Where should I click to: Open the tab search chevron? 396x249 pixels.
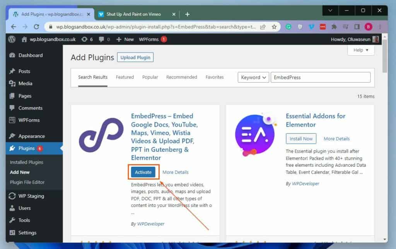(330, 10)
